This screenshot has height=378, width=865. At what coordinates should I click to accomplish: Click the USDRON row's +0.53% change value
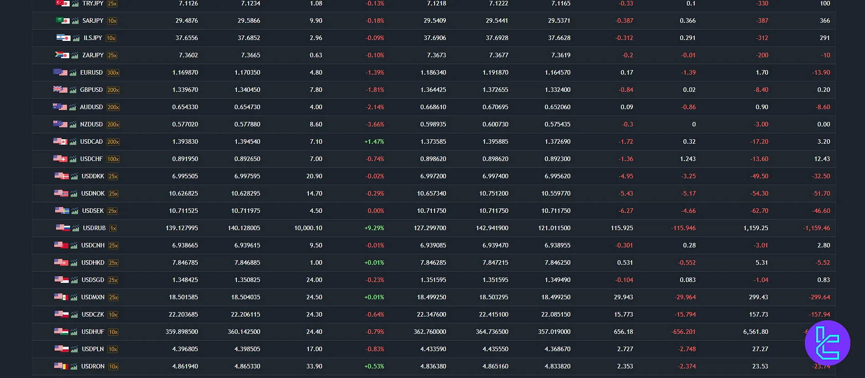[x=374, y=366]
